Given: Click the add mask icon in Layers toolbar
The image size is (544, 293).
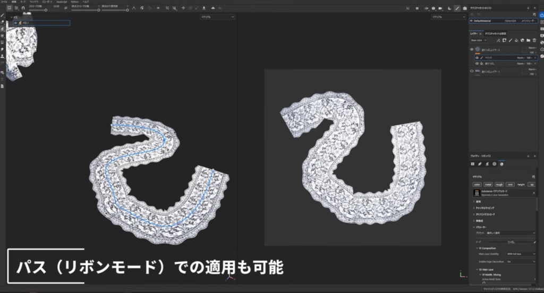Looking at the screenshot, I should pos(504,40).
